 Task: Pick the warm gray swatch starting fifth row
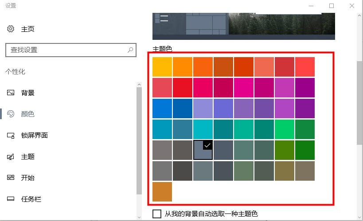[162, 150]
